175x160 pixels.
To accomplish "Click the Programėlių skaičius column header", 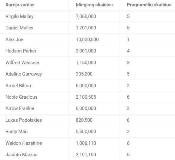I will coord(149,5).
